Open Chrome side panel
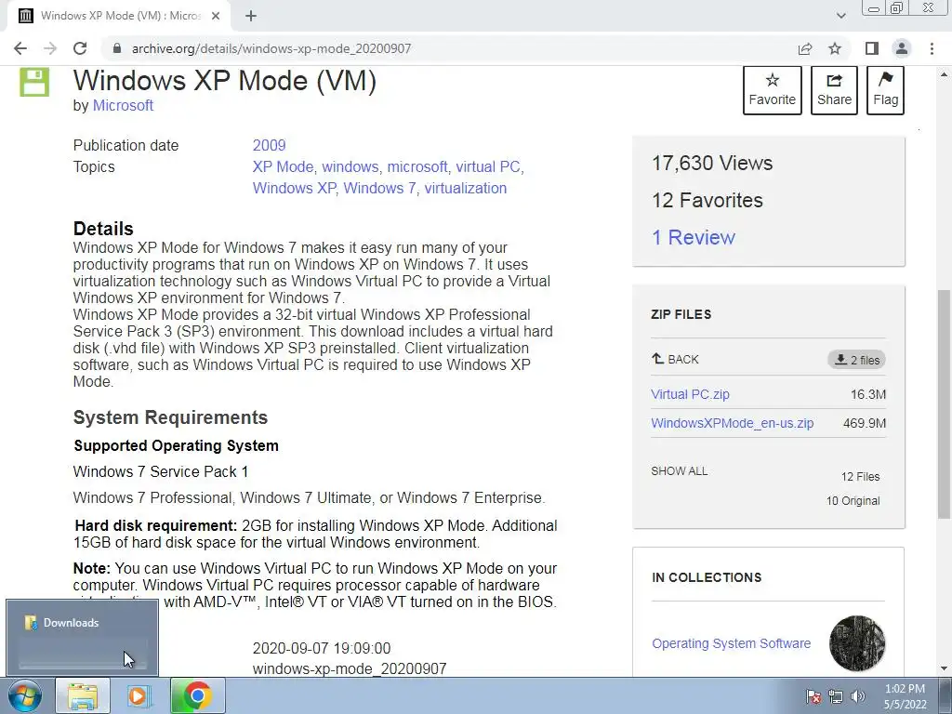 (x=872, y=48)
